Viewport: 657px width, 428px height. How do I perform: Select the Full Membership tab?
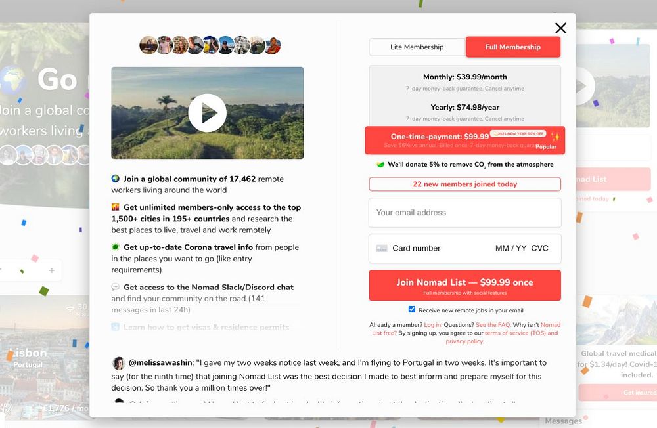pos(513,47)
